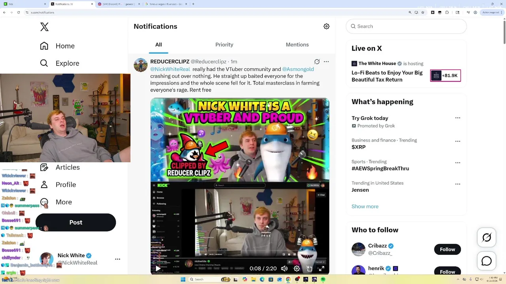The width and height of the screenshot is (506, 284).
Task: Open Try Grok today promoted item
Action: click(x=370, y=118)
